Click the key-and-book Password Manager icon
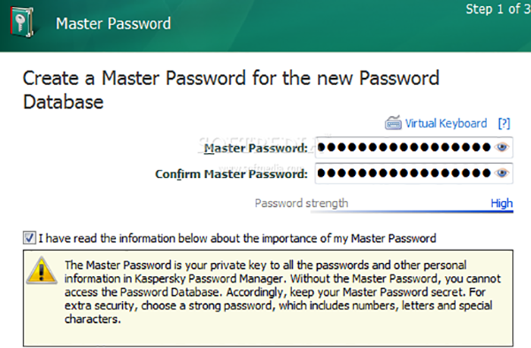Screen dimensions: 531x348 click(x=22, y=22)
